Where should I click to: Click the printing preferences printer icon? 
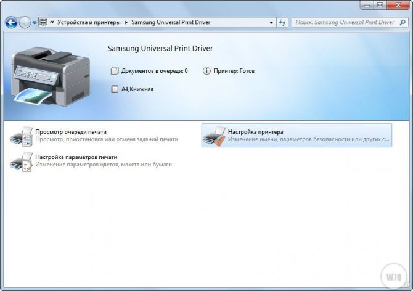[x=22, y=162]
